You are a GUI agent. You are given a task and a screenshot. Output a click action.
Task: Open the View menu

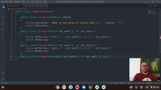pyautogui.click(x=24, y=2)
